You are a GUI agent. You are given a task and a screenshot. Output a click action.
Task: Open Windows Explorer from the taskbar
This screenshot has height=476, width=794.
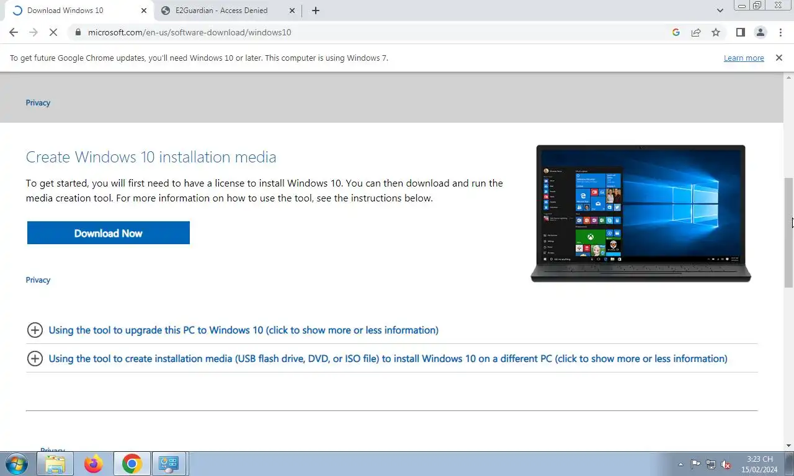(55, 464)
